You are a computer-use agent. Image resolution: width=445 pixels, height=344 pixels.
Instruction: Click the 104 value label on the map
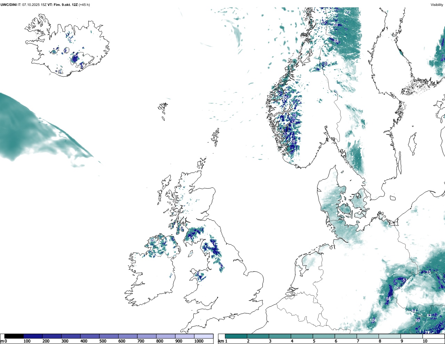point(373,320)
